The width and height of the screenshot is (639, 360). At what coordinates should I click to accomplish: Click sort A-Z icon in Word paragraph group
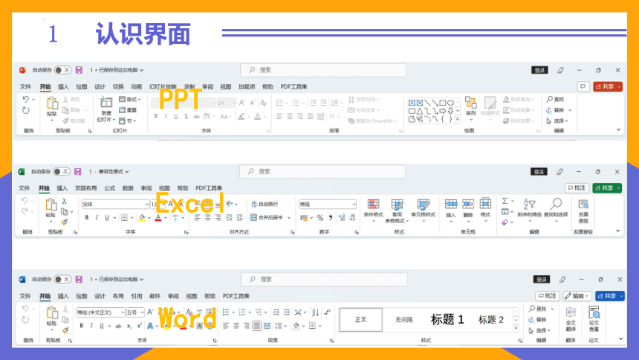(316, 312)
